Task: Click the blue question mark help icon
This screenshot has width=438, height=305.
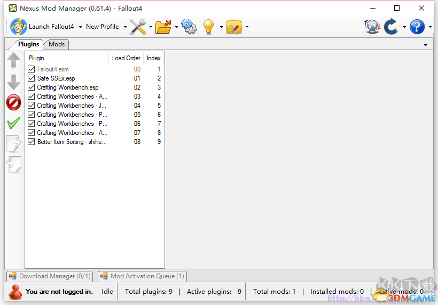Action: (x=417, y=27)
